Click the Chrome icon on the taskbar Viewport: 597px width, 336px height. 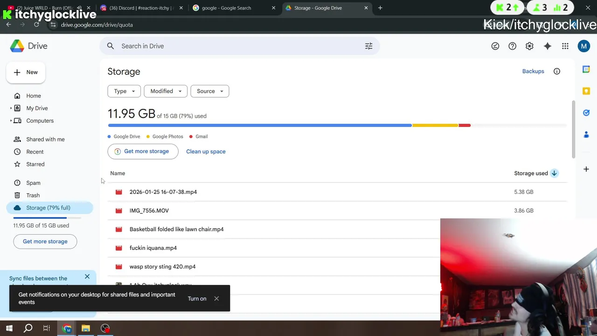click(67, 328)
